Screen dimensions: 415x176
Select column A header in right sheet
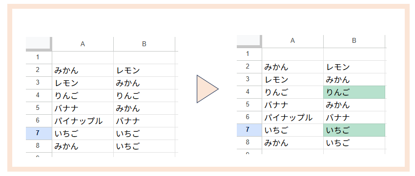(292, 41)
